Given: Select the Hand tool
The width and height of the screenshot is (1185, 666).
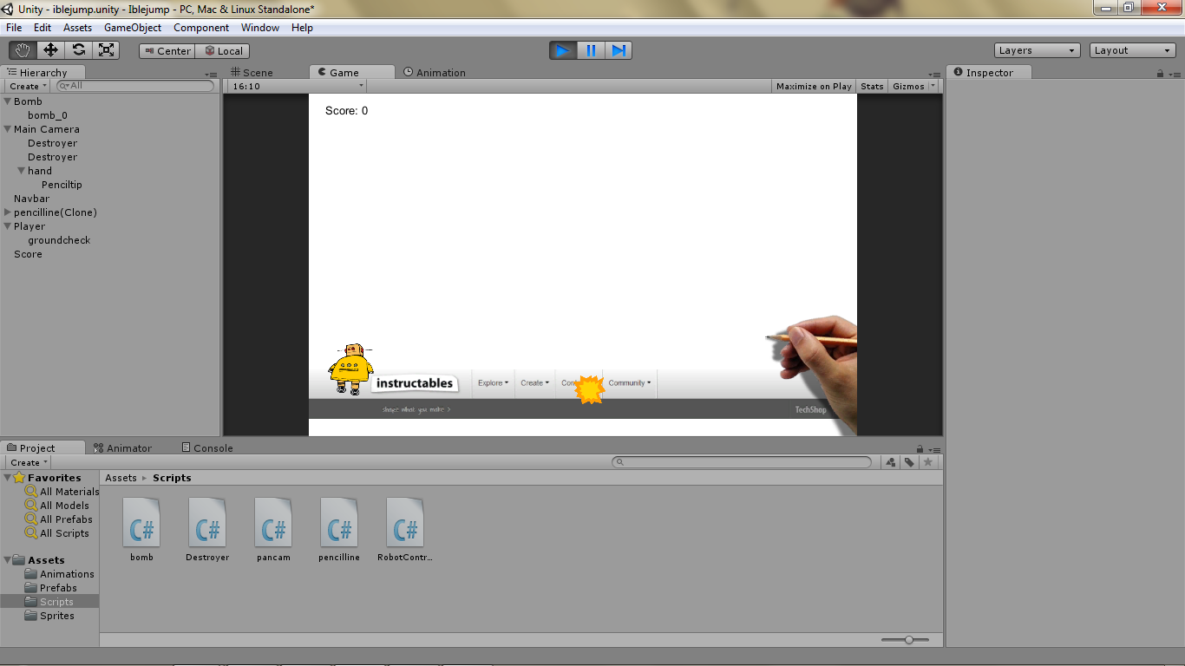Looking at the screenshot, I should point(23,50).
